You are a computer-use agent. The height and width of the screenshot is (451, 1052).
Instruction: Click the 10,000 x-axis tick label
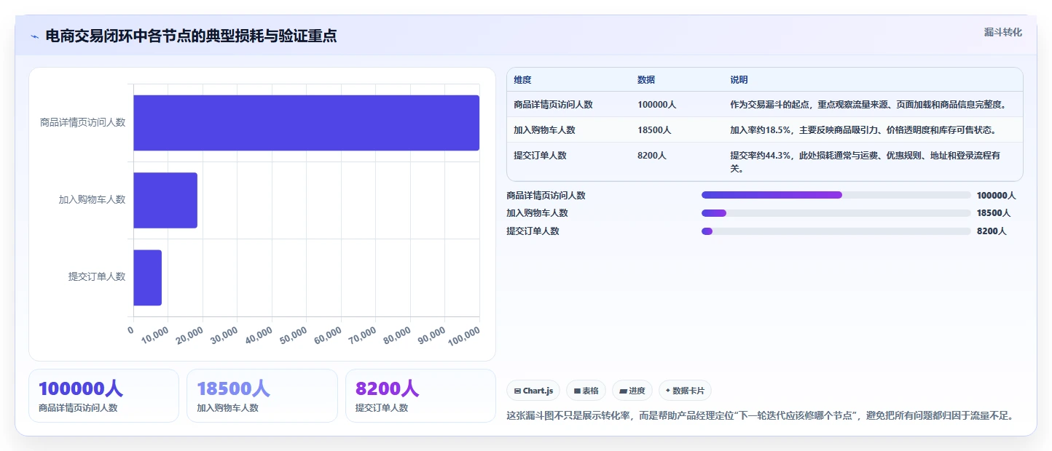click(155, 335)
